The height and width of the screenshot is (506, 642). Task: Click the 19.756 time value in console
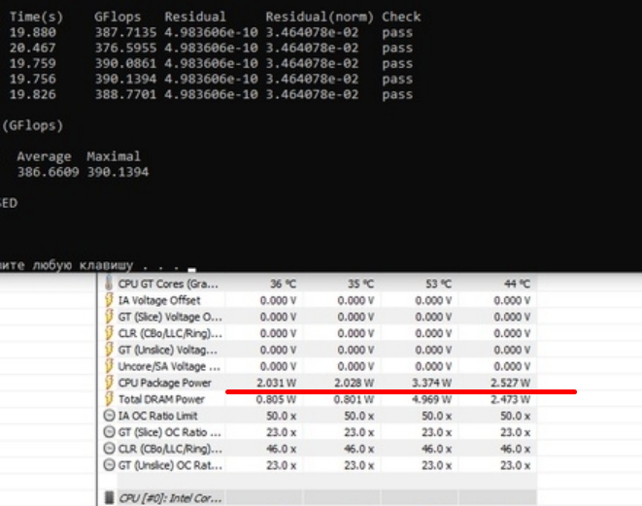click(33, 79)
